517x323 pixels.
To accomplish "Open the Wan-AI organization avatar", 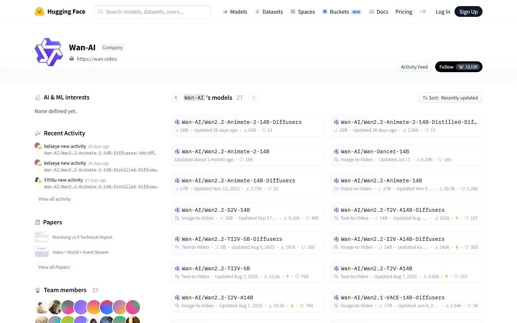I will [x=49, y=52].
